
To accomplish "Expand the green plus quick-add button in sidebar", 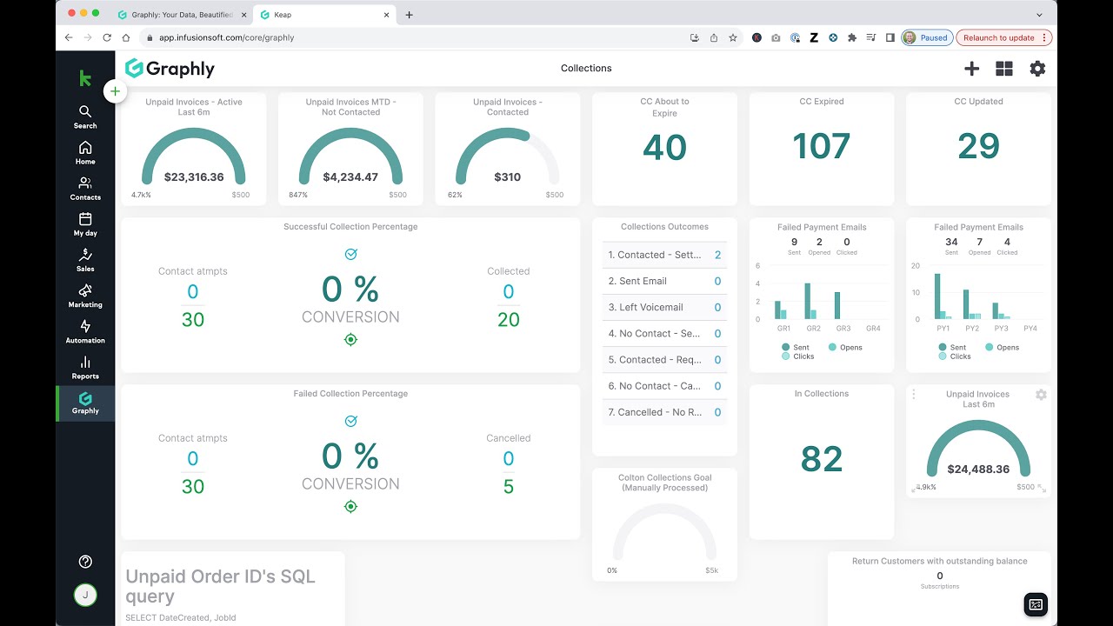I will (115, 91).
